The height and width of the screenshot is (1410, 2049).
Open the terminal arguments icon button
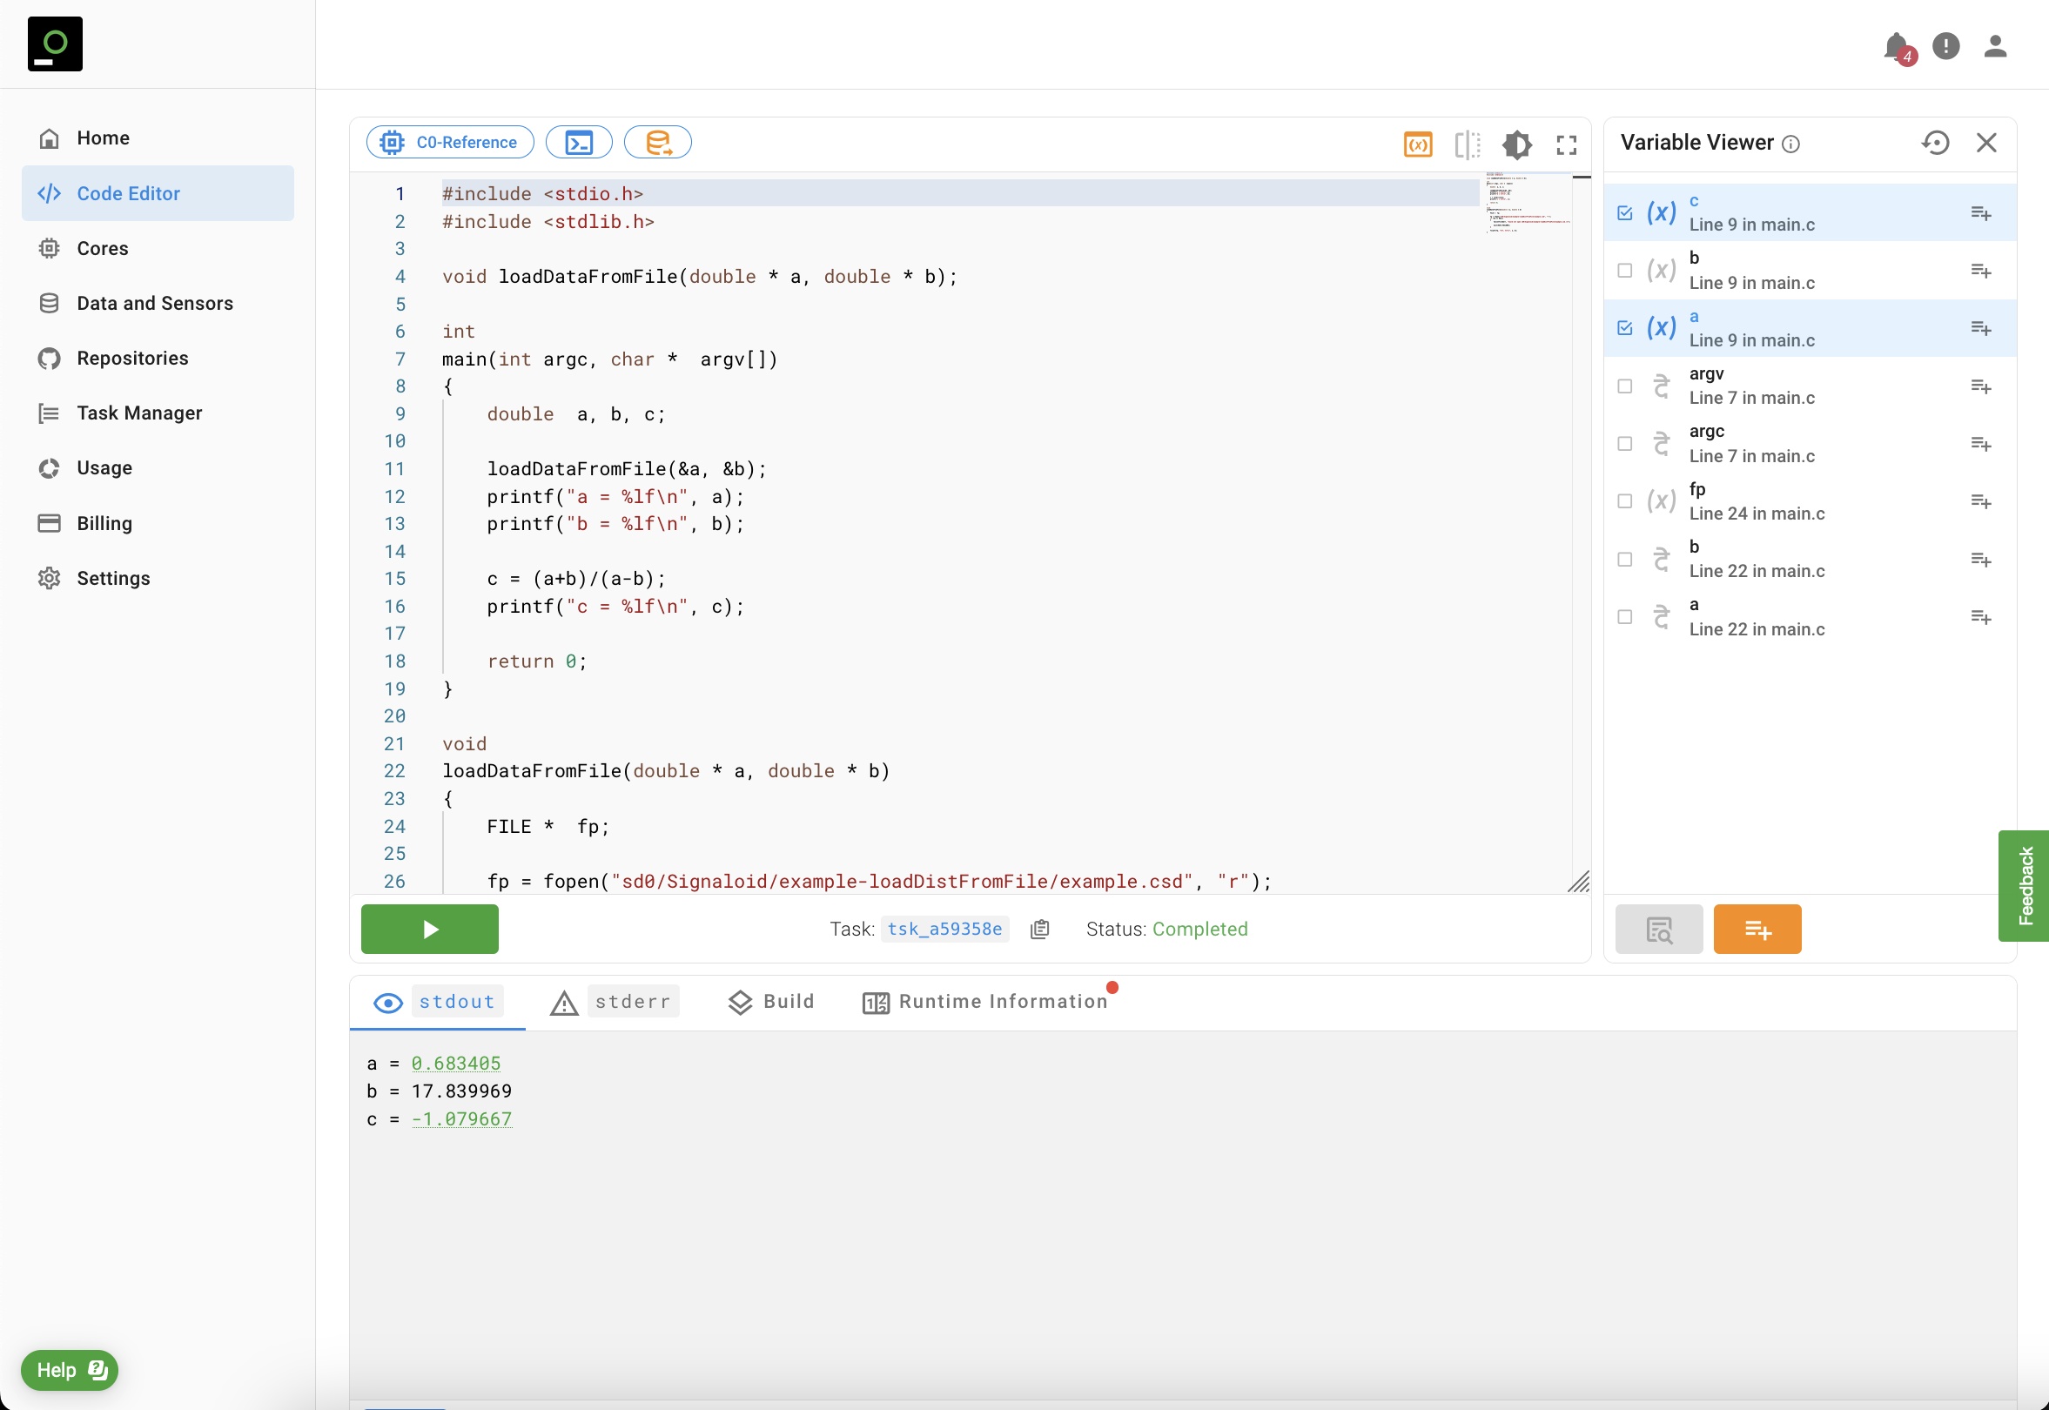tap(579, 142)
